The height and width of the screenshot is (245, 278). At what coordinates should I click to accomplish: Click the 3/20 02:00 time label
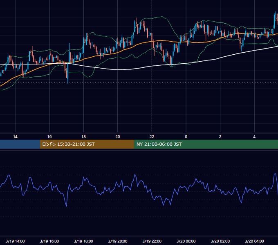tap(220, 241)
